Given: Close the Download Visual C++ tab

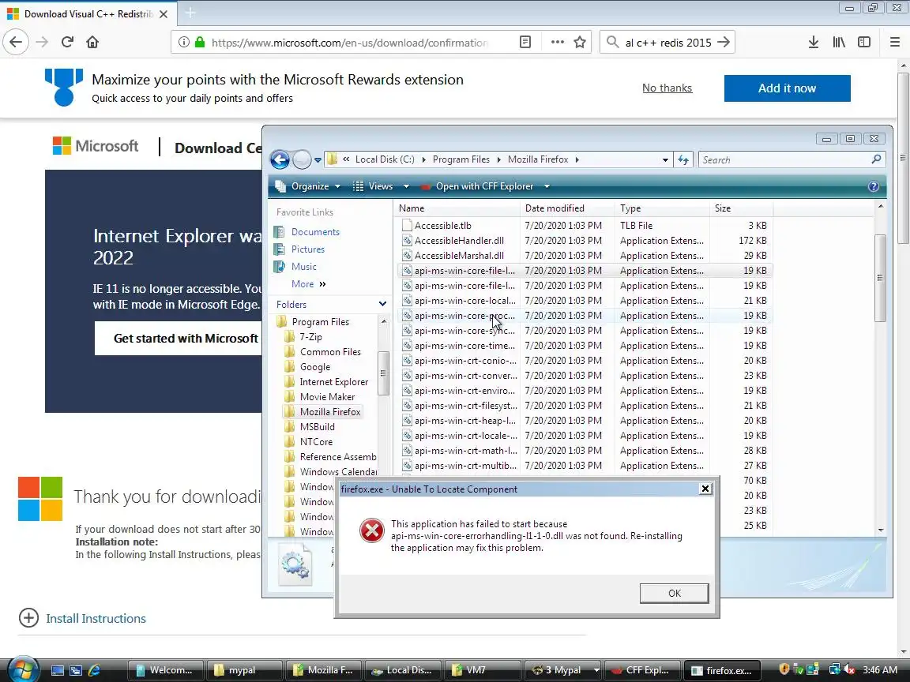Looking at the screenshot, I should pyautogui.click(x=164, y=14).
